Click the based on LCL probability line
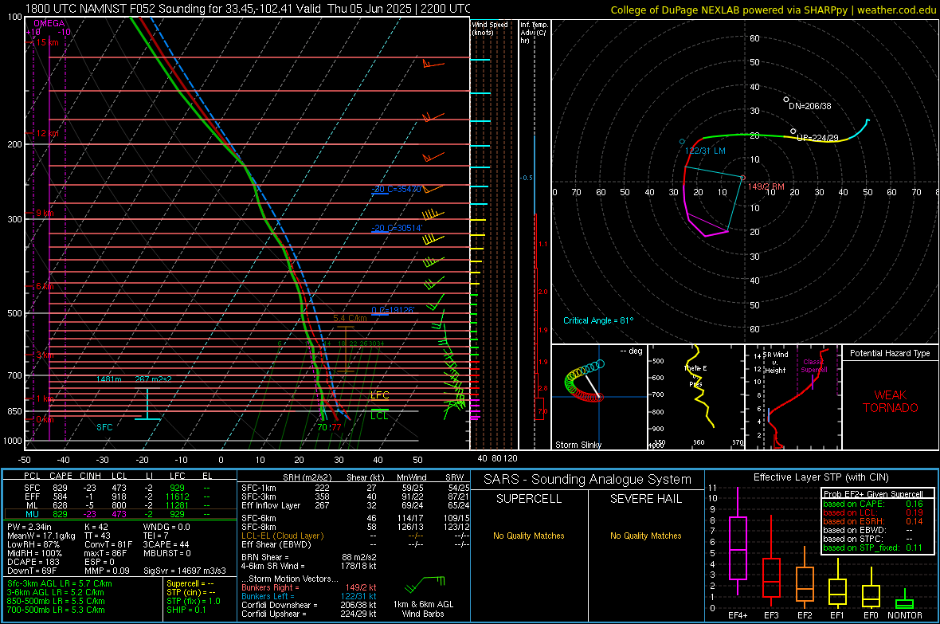 tap(873, 512)
